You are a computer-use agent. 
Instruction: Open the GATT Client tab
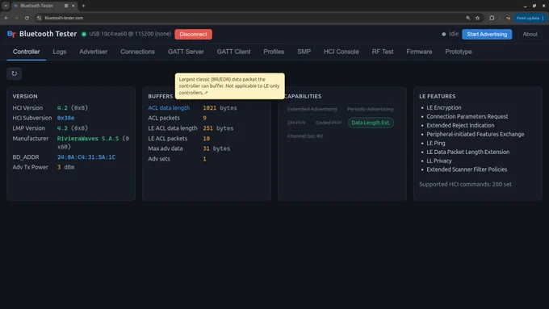[x=233, y=52]
